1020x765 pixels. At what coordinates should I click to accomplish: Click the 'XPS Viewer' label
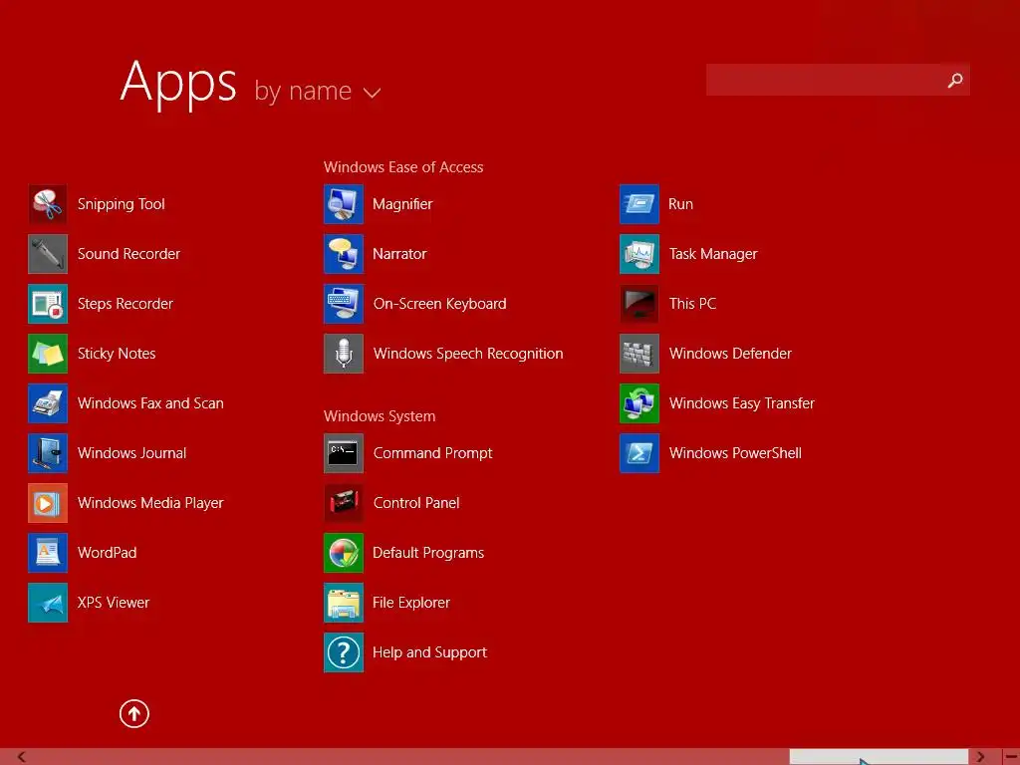click(114, 603)
